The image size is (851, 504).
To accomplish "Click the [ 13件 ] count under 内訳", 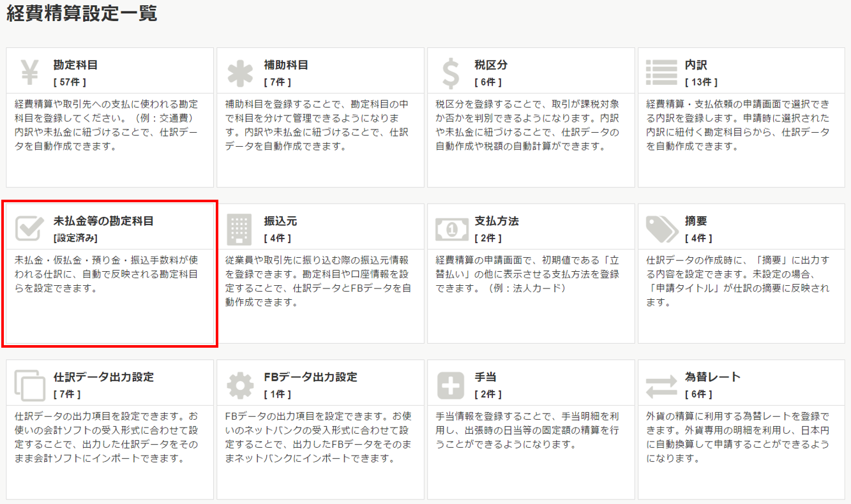I will pos(701,82).
